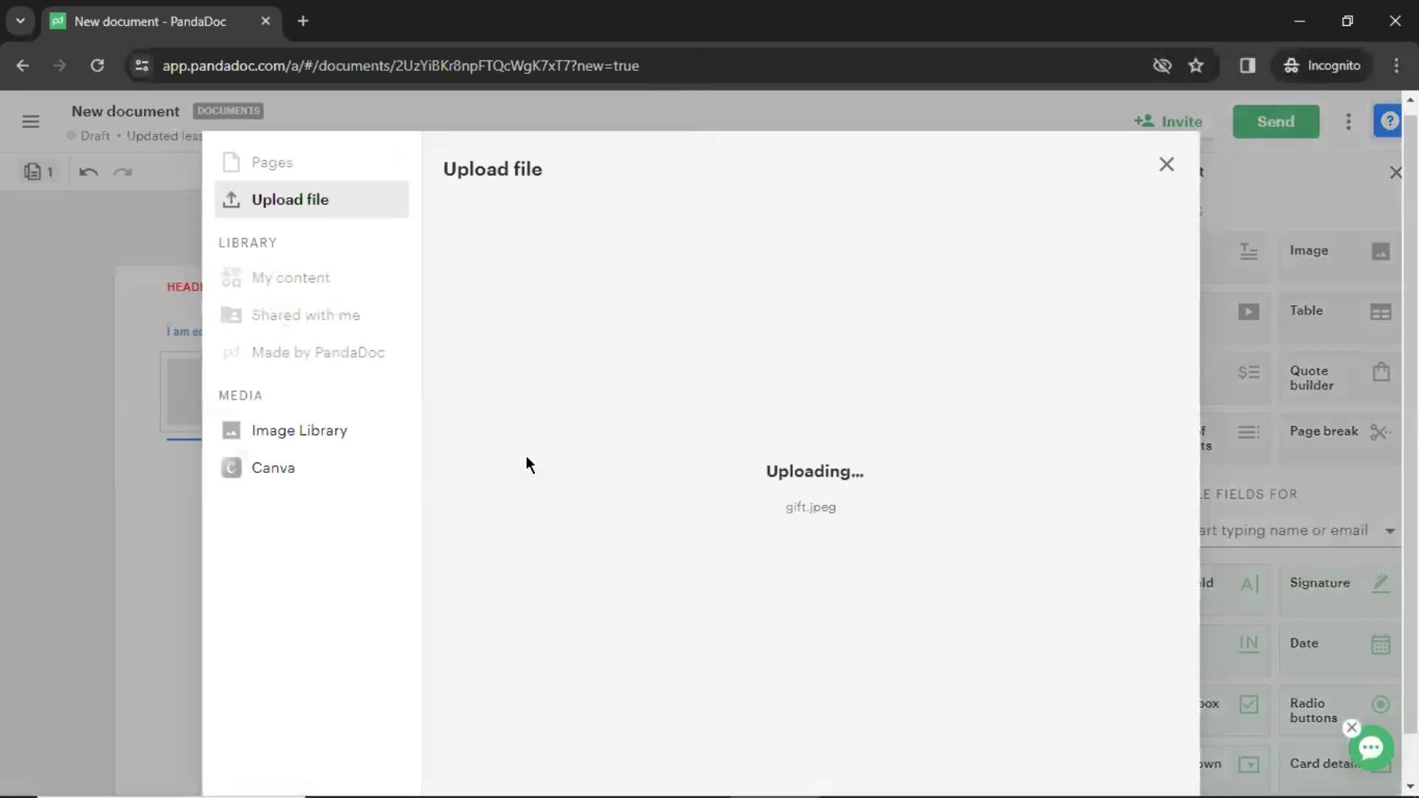The width and height of the screenshot is (1419, 798).
Task: Click the Pages option in left panel
Action: (x=272, y=162)
